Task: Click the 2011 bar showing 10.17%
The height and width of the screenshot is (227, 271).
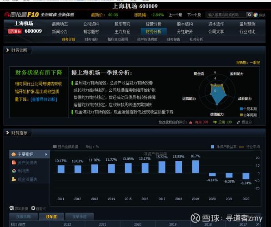Action: (61, 169)
